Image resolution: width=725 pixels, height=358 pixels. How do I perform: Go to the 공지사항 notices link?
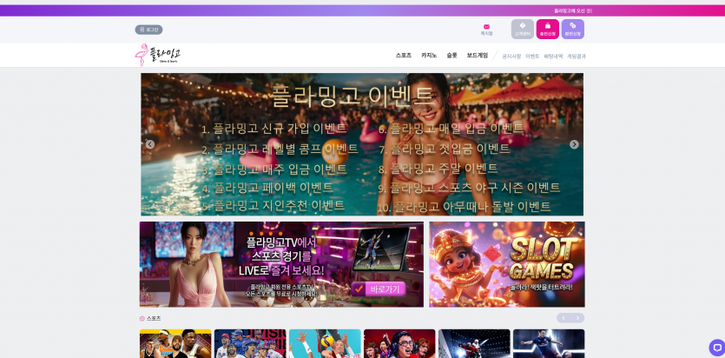511,56
